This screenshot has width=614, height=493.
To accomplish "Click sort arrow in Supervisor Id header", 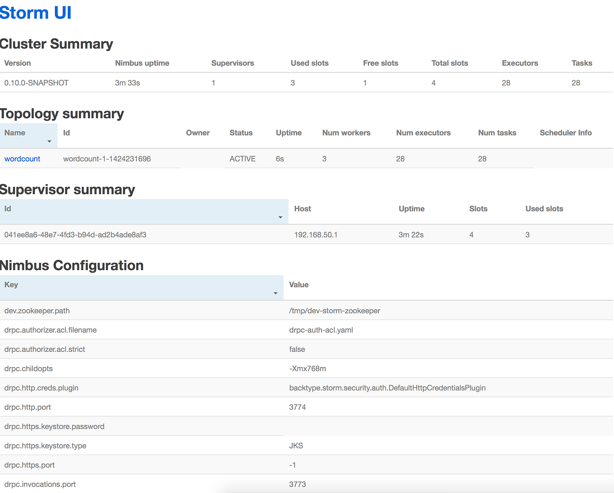I will coord(281,218).
